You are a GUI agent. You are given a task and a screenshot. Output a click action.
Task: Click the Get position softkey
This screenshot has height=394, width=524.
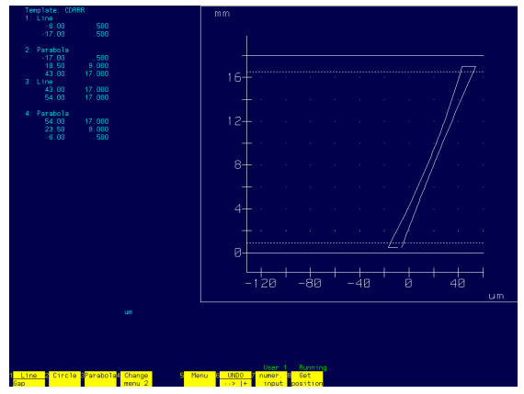coord(307,379)
